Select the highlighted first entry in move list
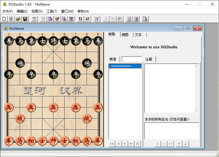The height and width of the screenshot is (157, 219). pos(125,66)
